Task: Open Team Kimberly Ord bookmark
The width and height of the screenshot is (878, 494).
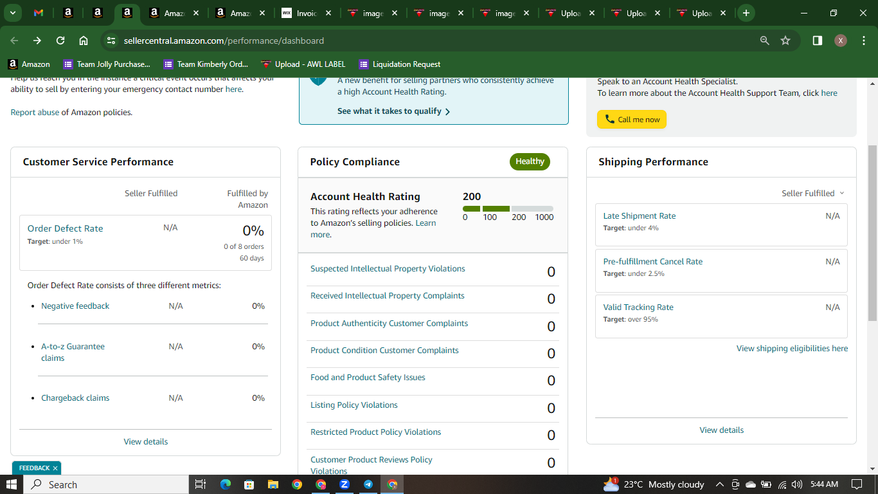Action: pyautogui.click(x=206, y=64)
